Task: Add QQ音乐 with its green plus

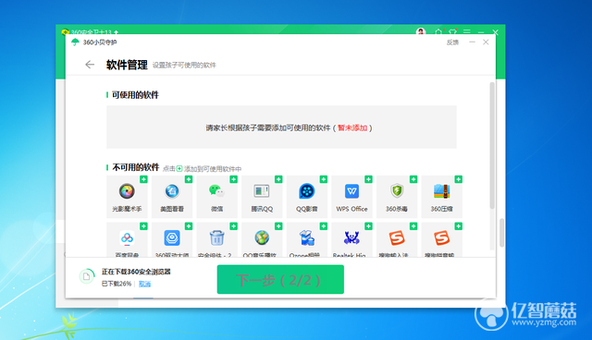Action: coord(278,226)
